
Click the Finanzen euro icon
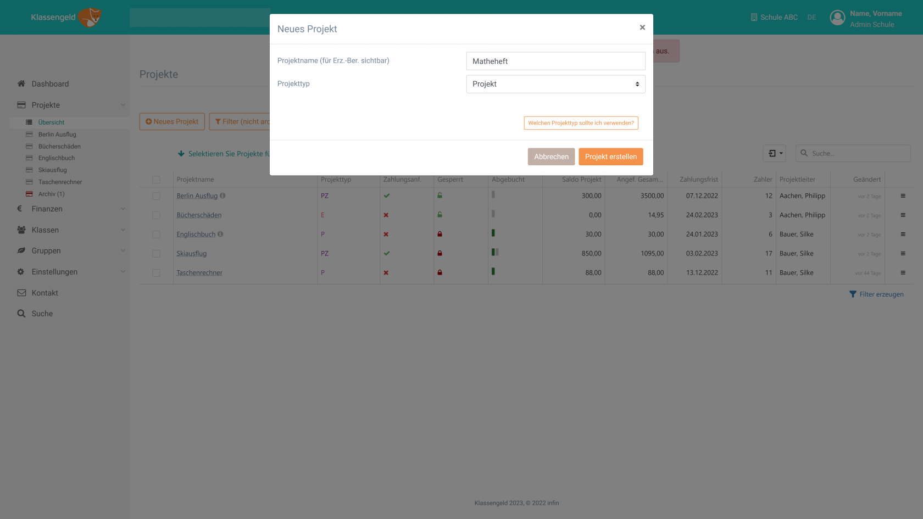[20, 209]
